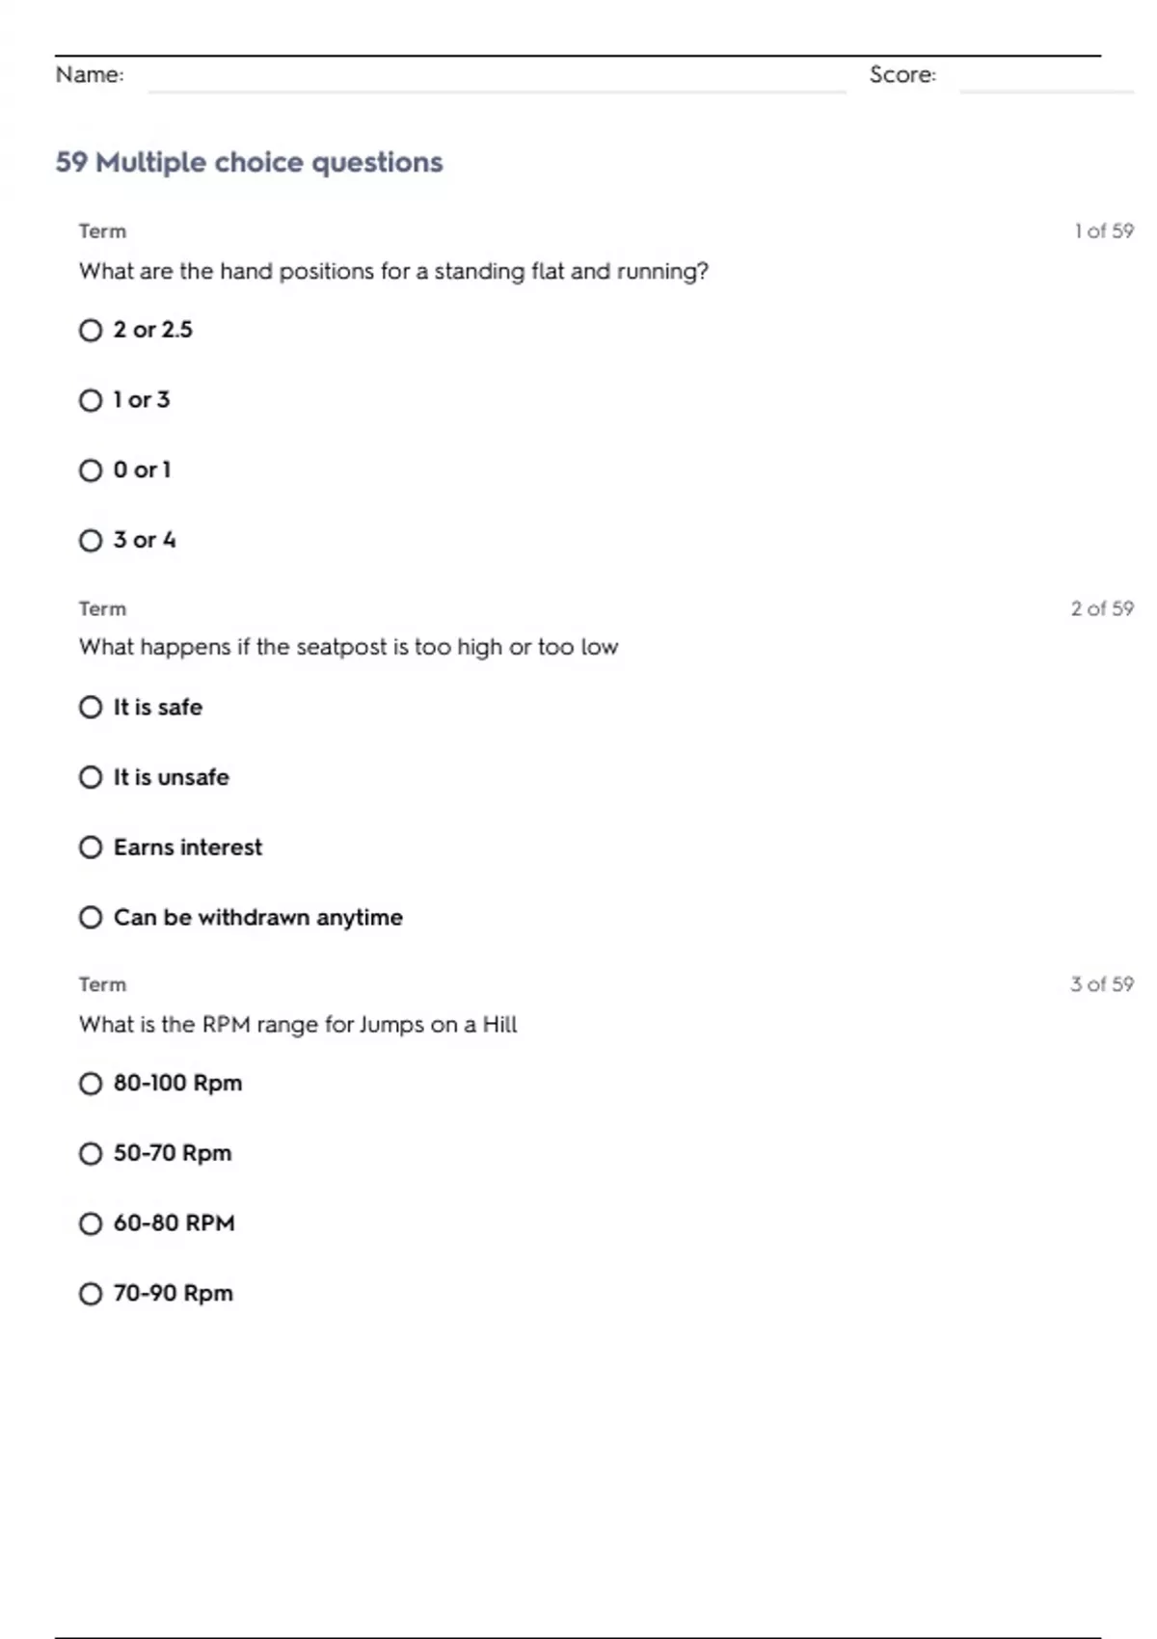This screenshot has height=1639, width=1157.
Task: Click the "1 of 59" question counter
Action: coord(1104,231)
